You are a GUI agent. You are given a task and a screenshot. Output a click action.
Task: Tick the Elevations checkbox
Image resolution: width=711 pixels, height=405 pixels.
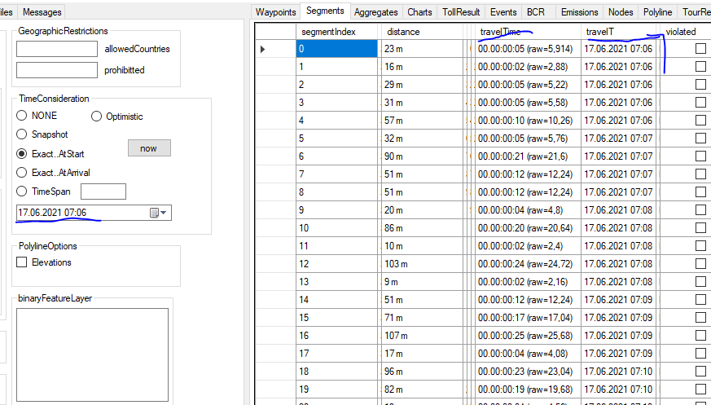tap(22, 262)
